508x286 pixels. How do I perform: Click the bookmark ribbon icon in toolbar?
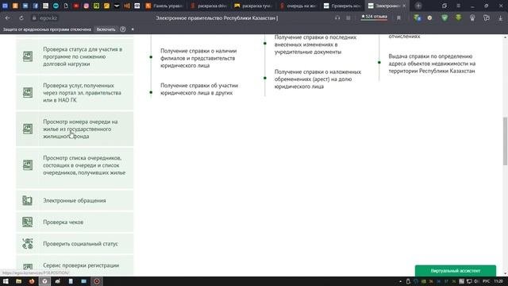[x=398, y=18]
